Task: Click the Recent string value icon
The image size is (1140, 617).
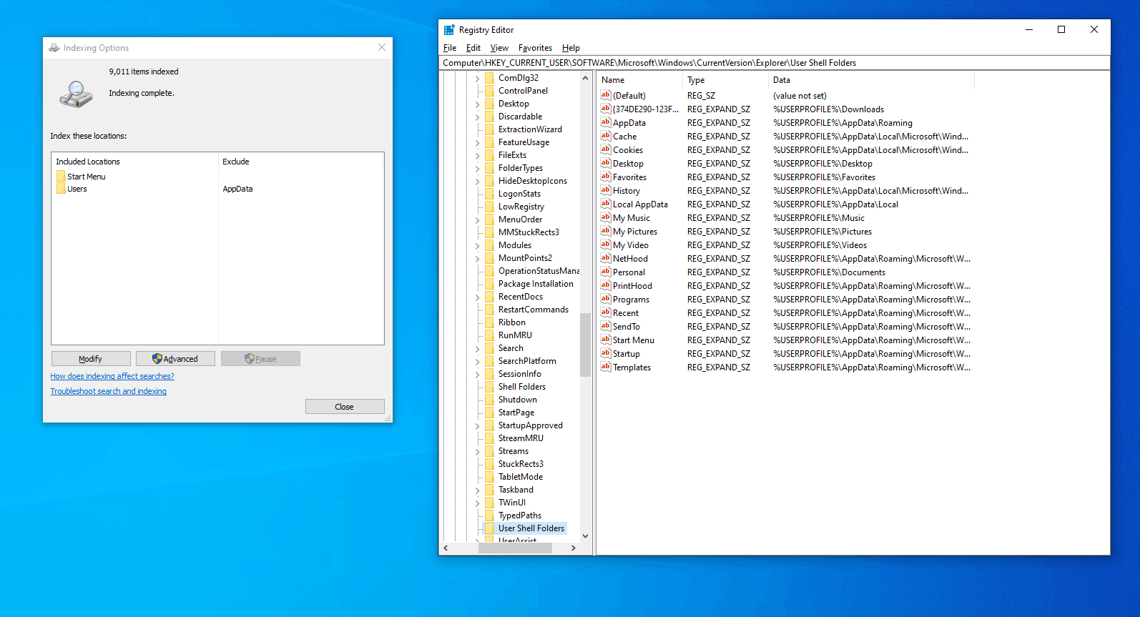Action: tap(606, 312)
